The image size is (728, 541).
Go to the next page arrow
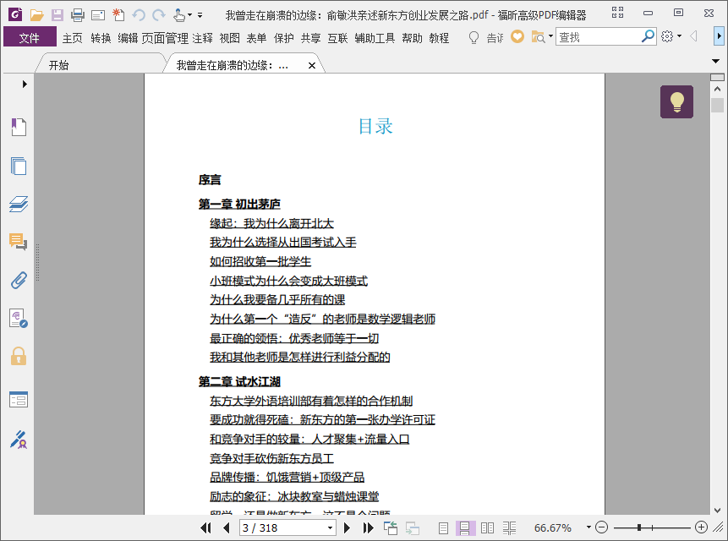click(347, 527)
